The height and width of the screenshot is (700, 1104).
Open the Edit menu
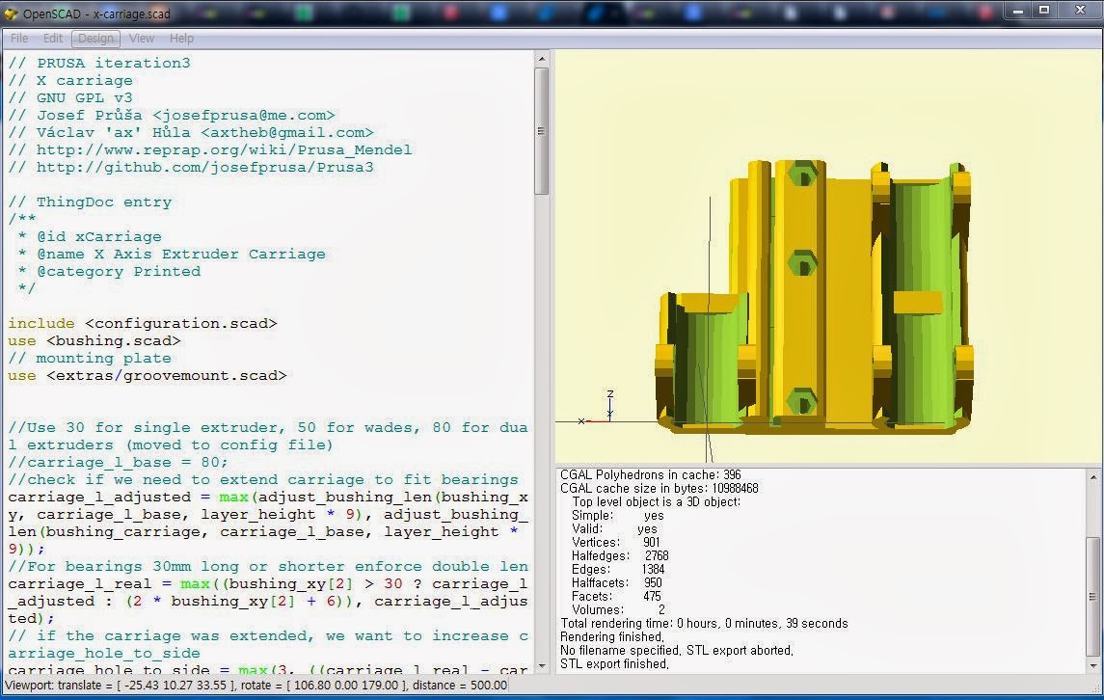[53, 38]
